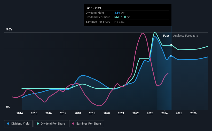Select the blue data point marker on Dividend Yield line
Image resolution: width=212 pixels, height=131 pixels.
tap(171, 56)
